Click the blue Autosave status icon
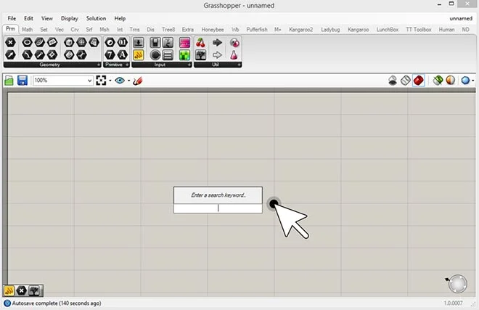 click(7, 303)
